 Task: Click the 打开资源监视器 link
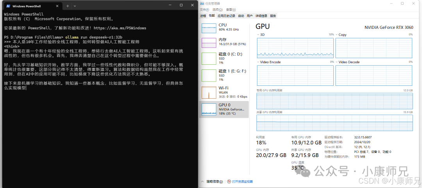tap(242, 181)
